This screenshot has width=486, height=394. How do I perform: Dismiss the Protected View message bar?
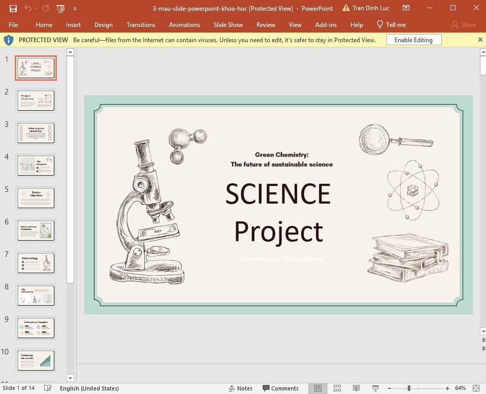[480, 40]
